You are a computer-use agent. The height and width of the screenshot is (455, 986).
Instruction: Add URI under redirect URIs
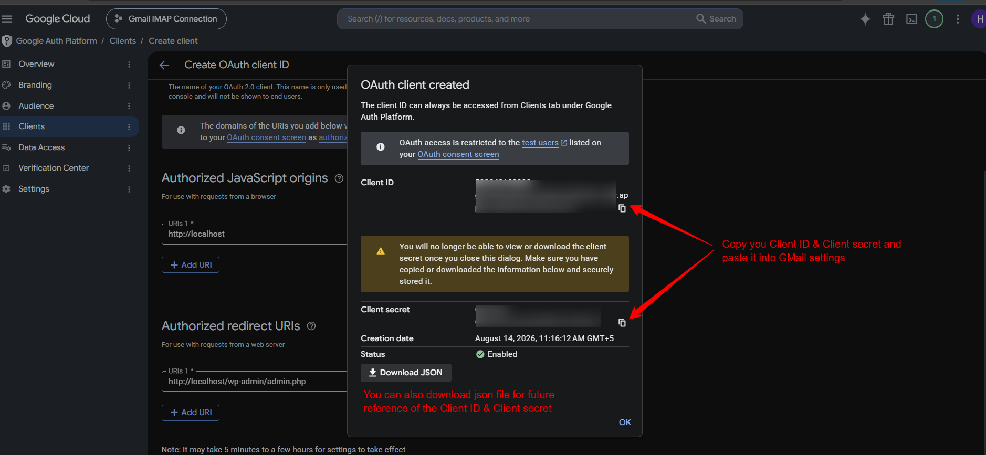pyautogui.click(x=191, y=412)
